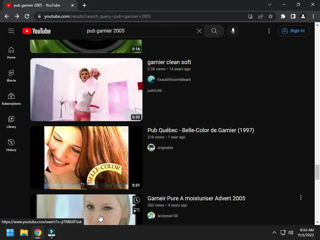Play the Belle-Color de Garnier thumbnail
320x240 pixels.
(x=86, y=158)
